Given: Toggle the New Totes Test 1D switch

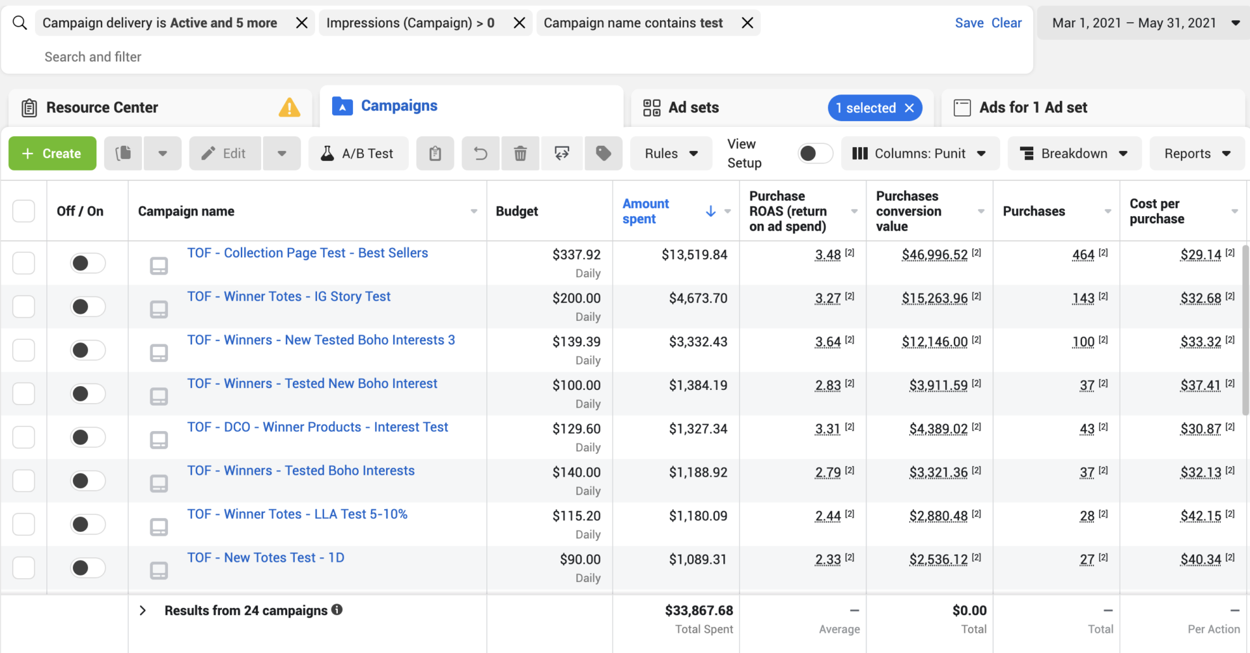Looking at the screenshot, I should click(88, 568).
